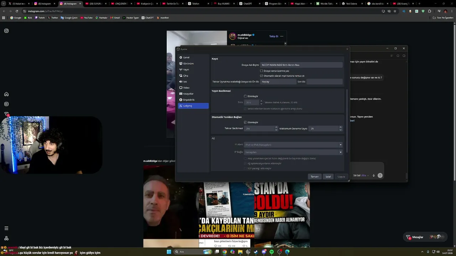Enable Yayın Gecikmesi Etkinleştir checkbox
Screen dimensions: 456x256
[x=245, y=96]
